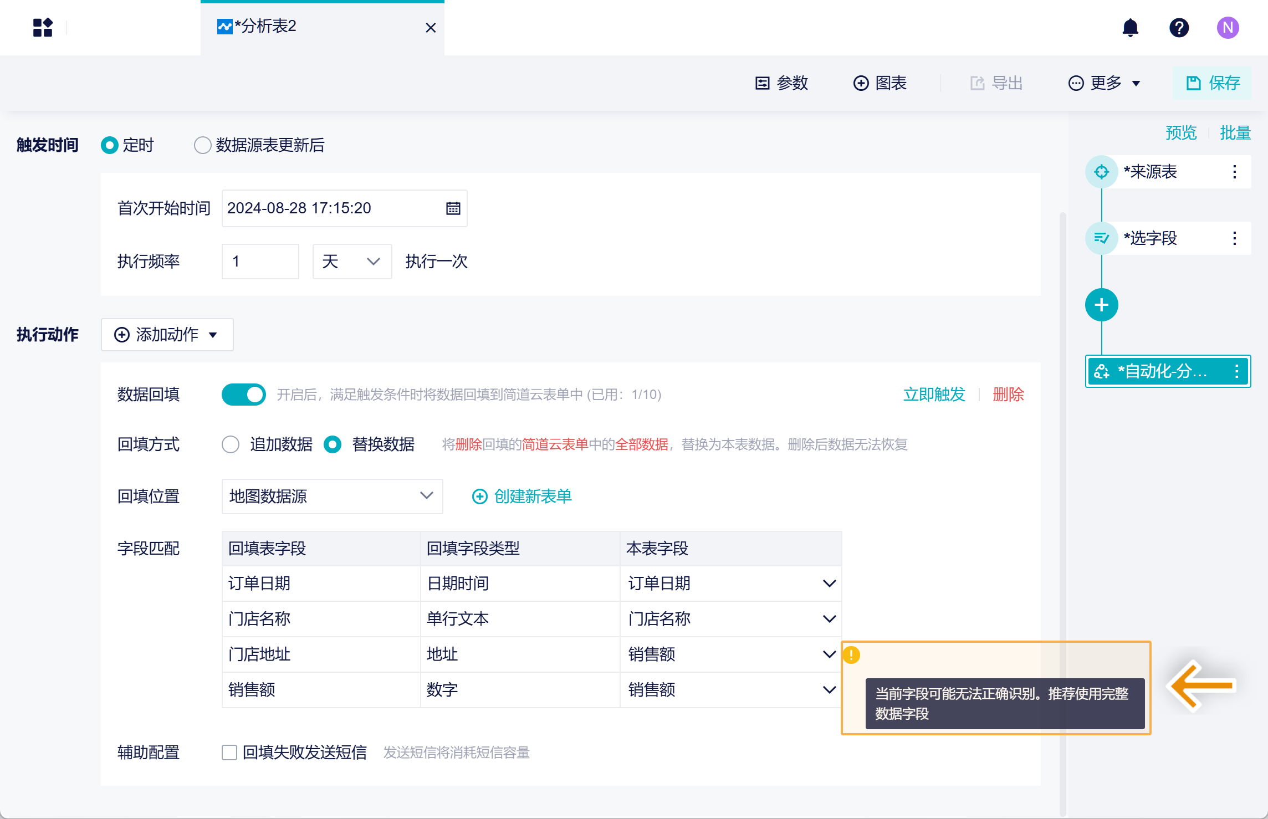
Task: Click the plus button to add node
Action: pyautogui.click(x=1101, y=305)
